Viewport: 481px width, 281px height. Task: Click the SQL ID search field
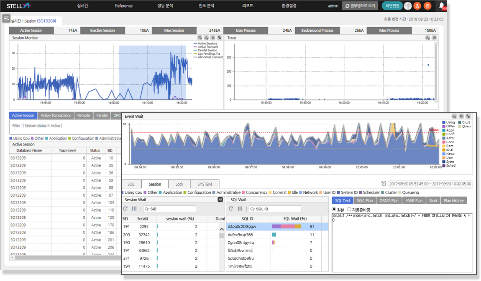tap(275, 209)
